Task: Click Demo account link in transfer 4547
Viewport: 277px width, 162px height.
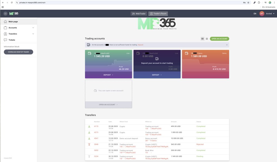Action: 151,141
